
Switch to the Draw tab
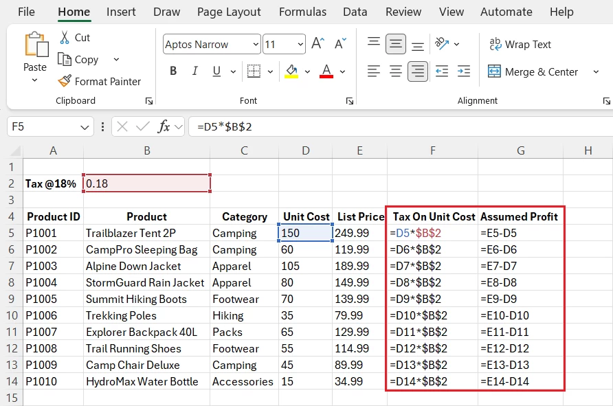(167, 12)
